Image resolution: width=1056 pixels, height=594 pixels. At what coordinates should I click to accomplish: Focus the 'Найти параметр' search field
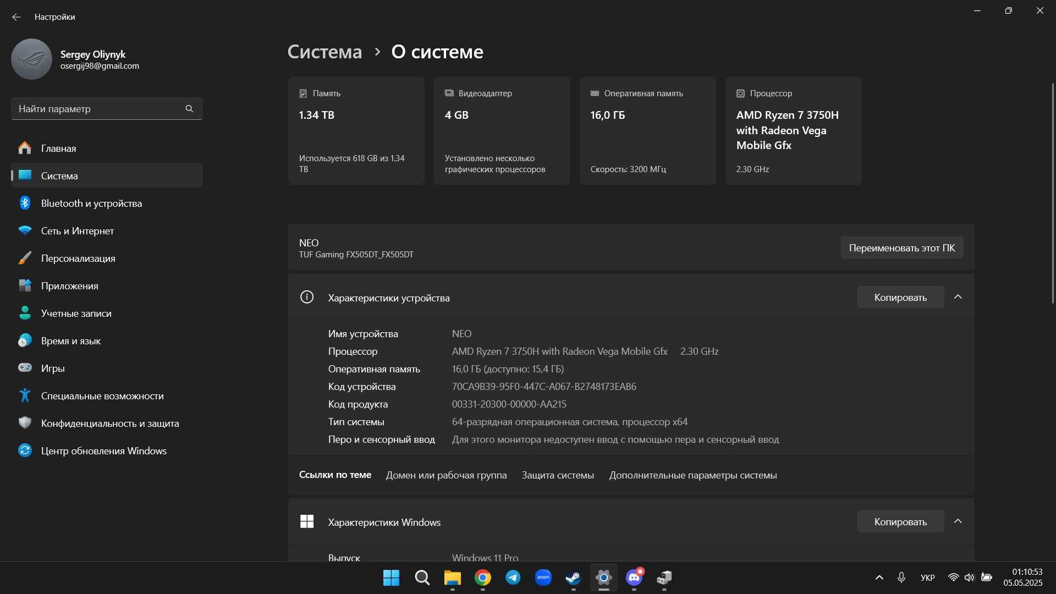[107, 109]
